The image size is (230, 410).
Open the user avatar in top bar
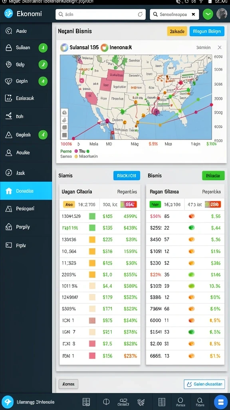click(x=222, y=14)
